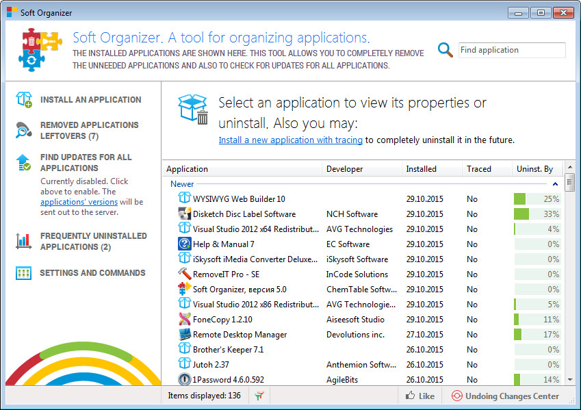Click the Remote Desktop Manager icon
The image size is (581, 410).
click(184, 334)
